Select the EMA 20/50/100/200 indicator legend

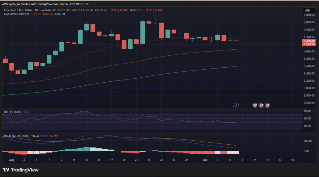[x=16, y=14]
